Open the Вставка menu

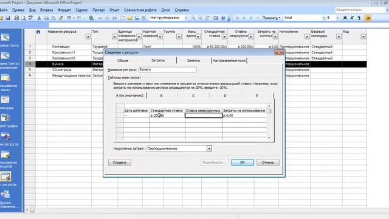[46, 10]
